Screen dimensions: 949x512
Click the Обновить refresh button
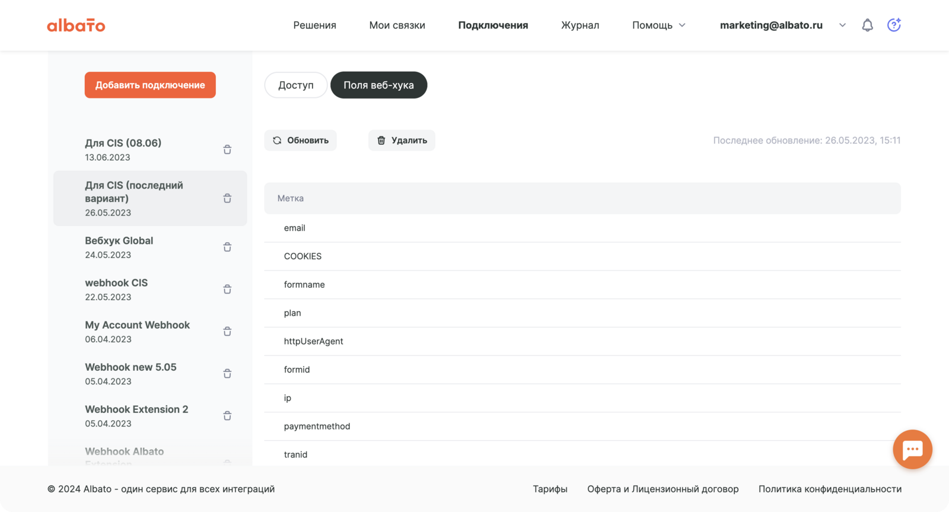pos(300,141)
